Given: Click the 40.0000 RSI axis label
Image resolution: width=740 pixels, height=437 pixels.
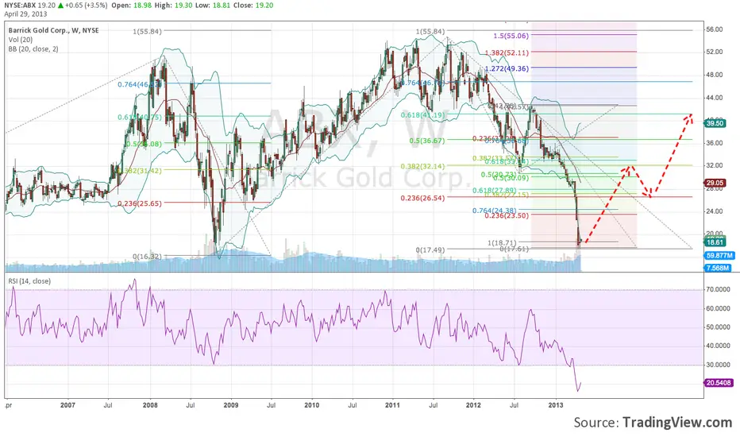Looking at the screenshot, I should 719,346.
